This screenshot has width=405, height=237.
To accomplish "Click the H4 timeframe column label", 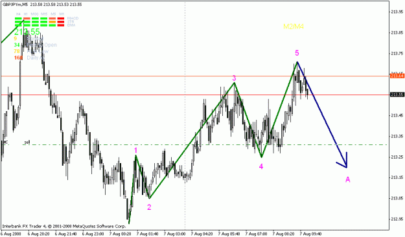I will click(18, 14).
